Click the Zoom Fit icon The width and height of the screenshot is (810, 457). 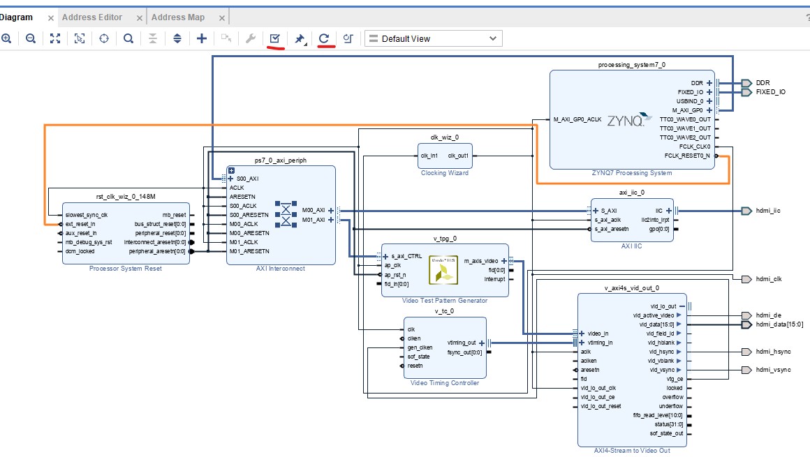(x=55, y=39)
